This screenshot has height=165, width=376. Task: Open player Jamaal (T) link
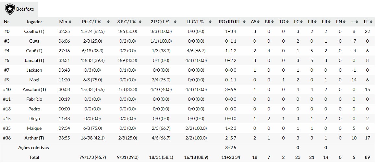pos(34,61)
